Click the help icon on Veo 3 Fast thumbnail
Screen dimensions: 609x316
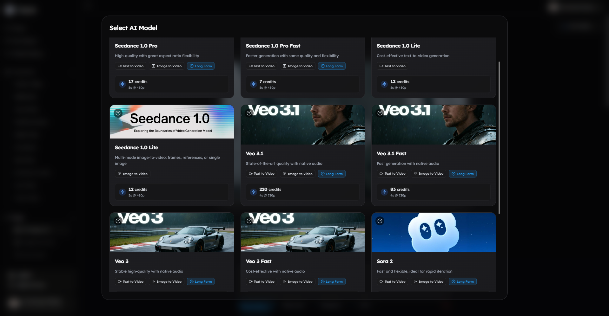click(x=249, y=221)
